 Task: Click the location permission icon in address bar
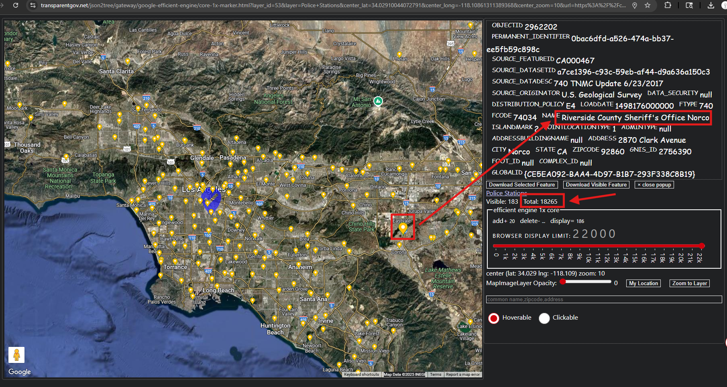click(635, 5)
